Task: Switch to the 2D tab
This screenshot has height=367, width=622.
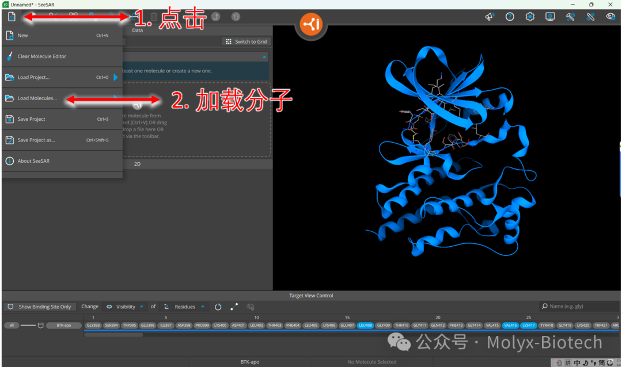Action: pos(137,164)
